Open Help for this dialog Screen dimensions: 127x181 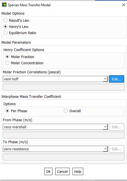point(78,171)
